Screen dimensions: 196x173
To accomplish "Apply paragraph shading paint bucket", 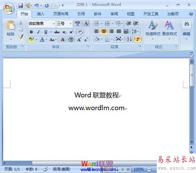I will pos(97,39).
